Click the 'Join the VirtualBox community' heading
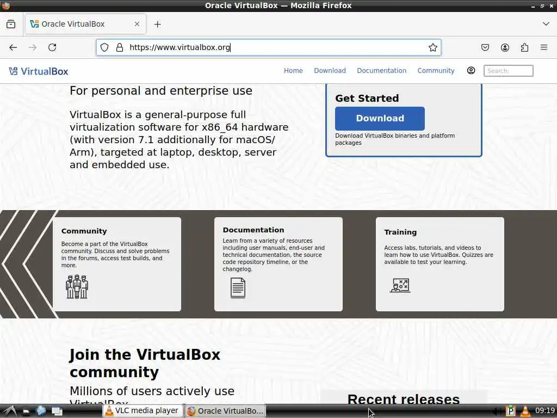 pyautogui.click(x=145, y=363)
